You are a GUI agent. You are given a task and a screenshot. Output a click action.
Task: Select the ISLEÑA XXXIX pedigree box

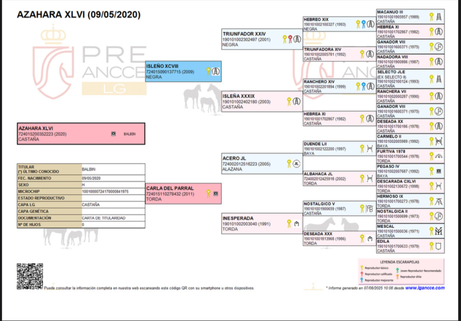(x=262, y=101)
